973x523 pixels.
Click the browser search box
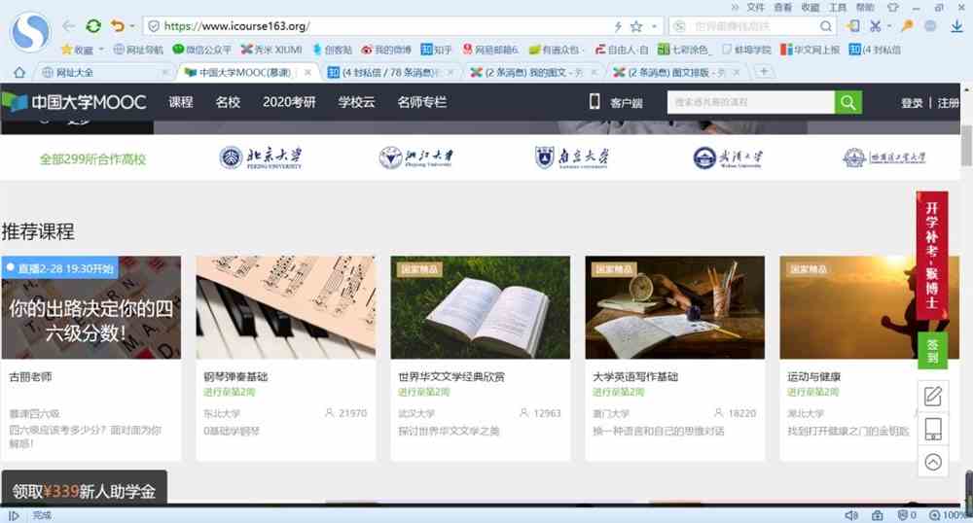pos(754,26)
